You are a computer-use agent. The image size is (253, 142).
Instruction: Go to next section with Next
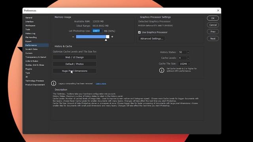(213, 39)
